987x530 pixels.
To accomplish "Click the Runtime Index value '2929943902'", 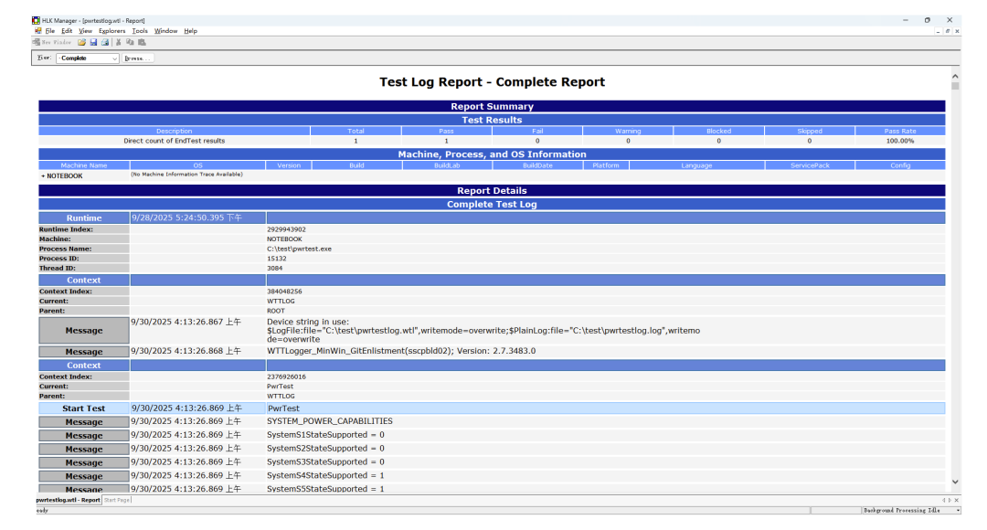I will point(286,229).
